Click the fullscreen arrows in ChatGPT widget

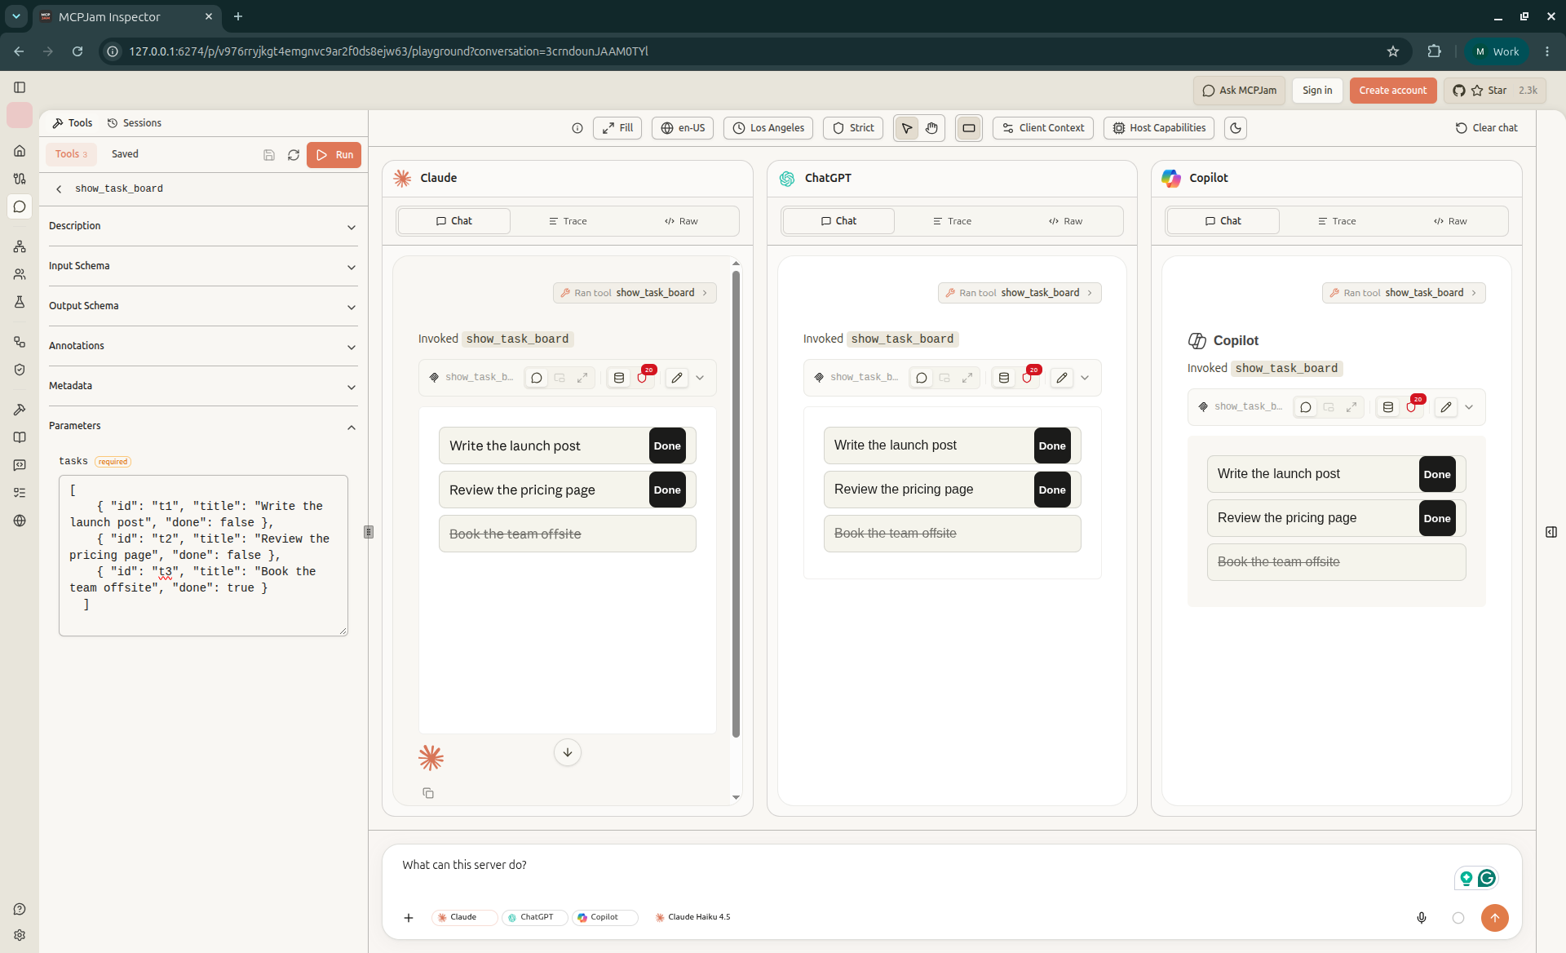click(x=967, y=378)
